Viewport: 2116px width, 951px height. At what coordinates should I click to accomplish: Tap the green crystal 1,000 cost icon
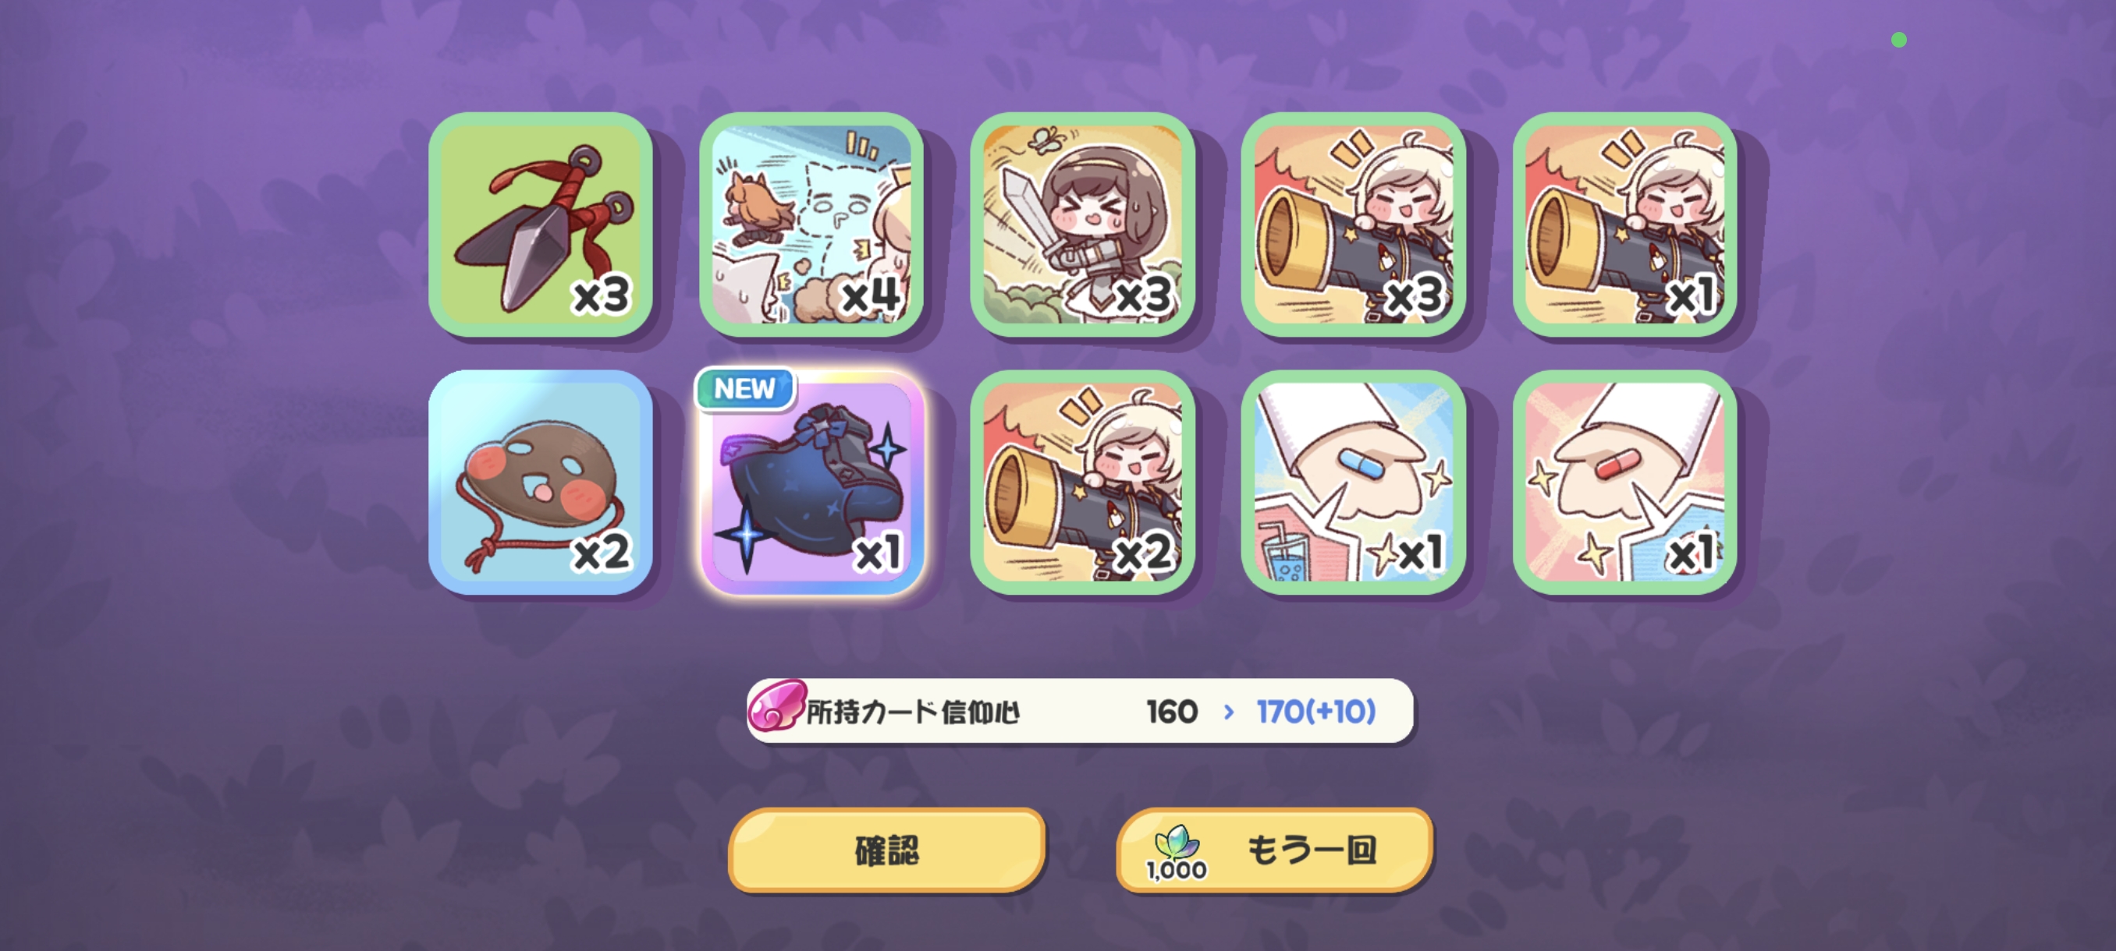click(1177, 853)
